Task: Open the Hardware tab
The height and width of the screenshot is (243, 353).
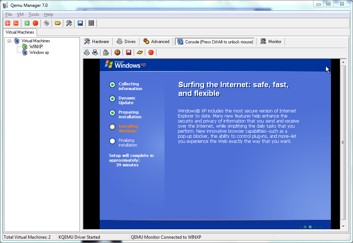Action: tap(97, 41)
